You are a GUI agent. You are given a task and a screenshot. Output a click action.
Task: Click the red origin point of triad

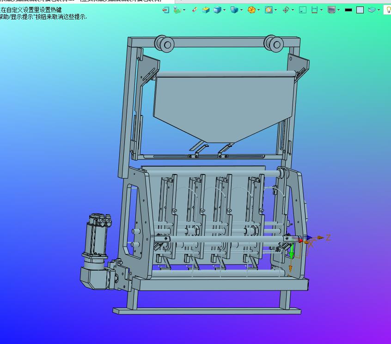(300, 241)
